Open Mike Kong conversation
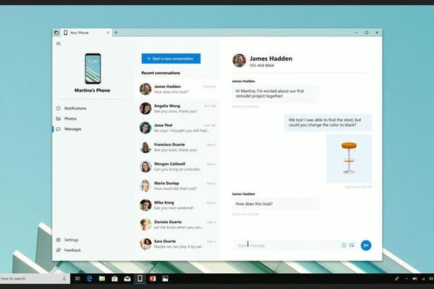This screenshot has width=434, height=289. [177, 205]
